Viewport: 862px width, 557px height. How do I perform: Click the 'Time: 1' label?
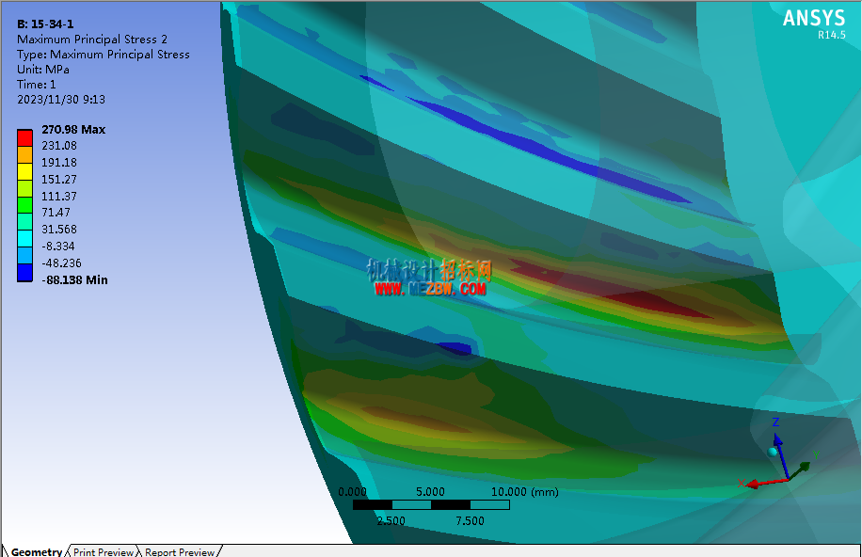click(x=37, y=85)
